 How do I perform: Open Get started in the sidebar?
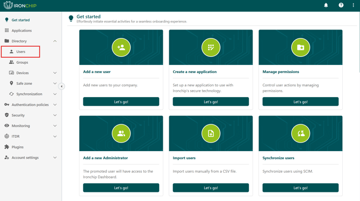(x=20, y=20)
